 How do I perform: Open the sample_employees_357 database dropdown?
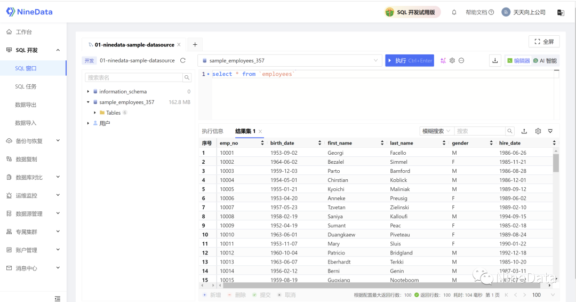pyautogui.click(x=290, y=61)
